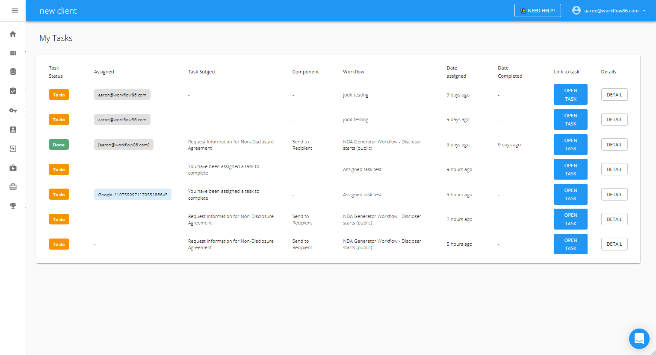Click the Date assigned column header

pos(456,72)
